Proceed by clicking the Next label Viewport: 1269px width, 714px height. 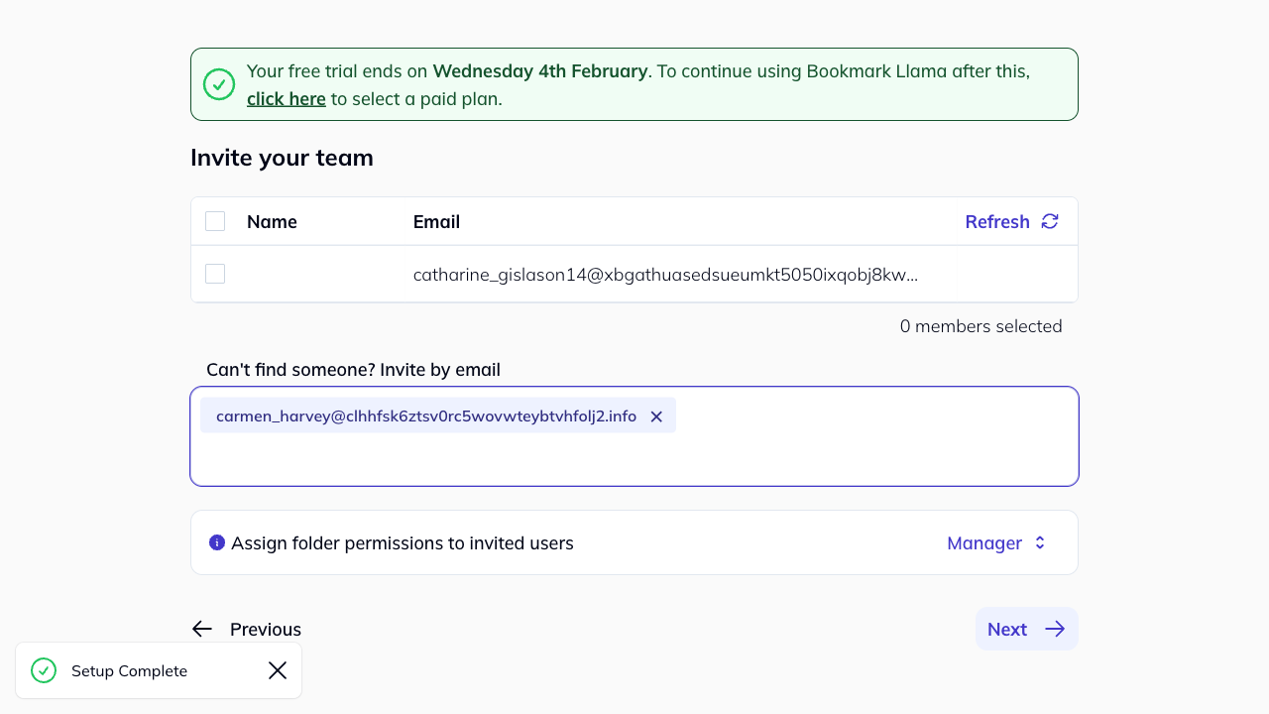pos(1006,629)
